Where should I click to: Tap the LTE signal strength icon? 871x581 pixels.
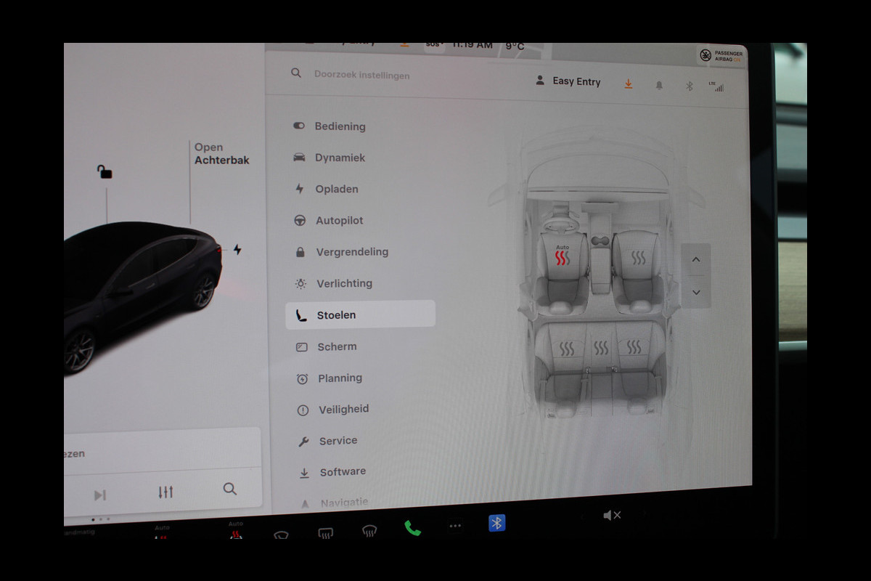pos(717,86)
